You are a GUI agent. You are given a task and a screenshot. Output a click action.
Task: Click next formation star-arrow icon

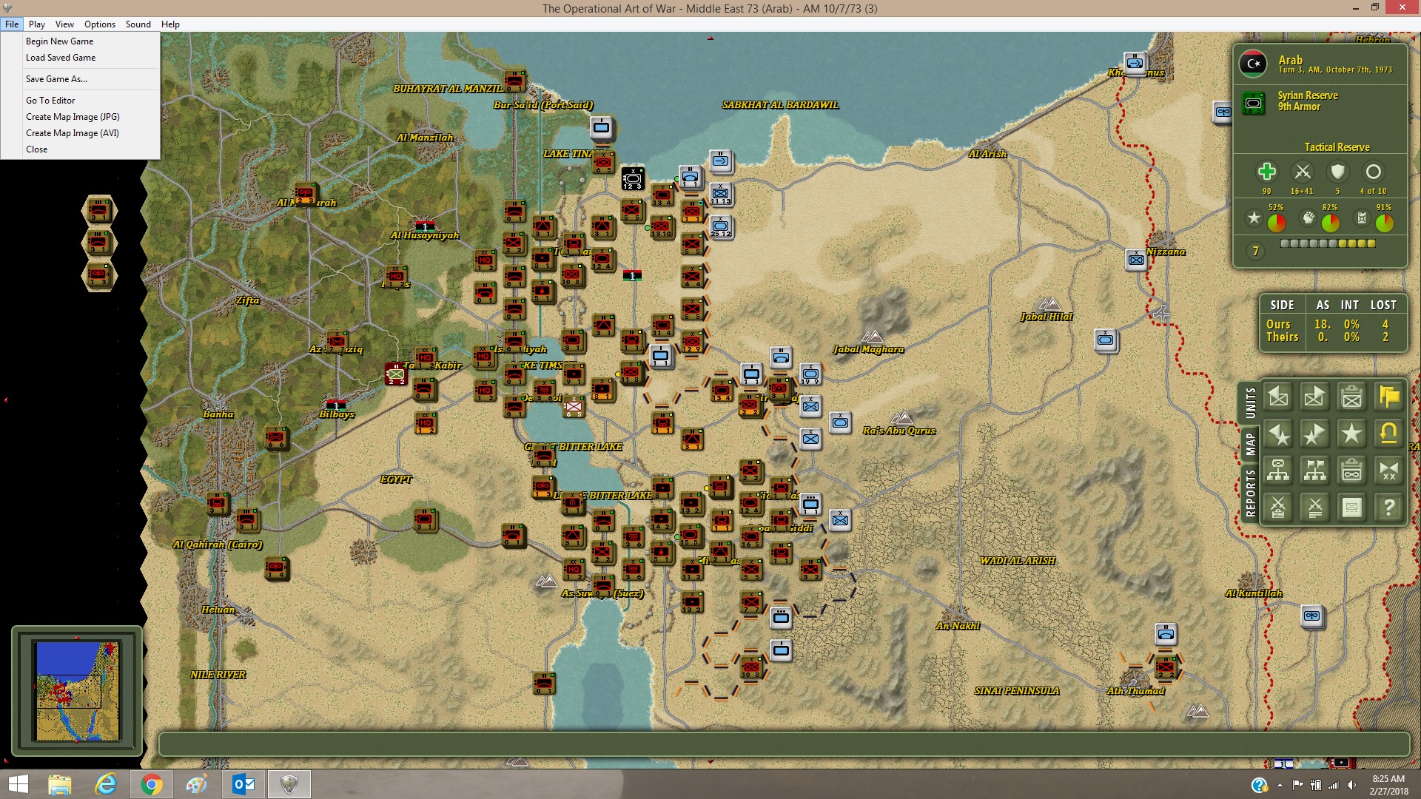click(x=1314, y=434)
